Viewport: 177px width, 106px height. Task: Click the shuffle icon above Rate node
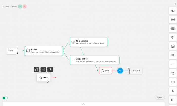(x=43, y=70)
